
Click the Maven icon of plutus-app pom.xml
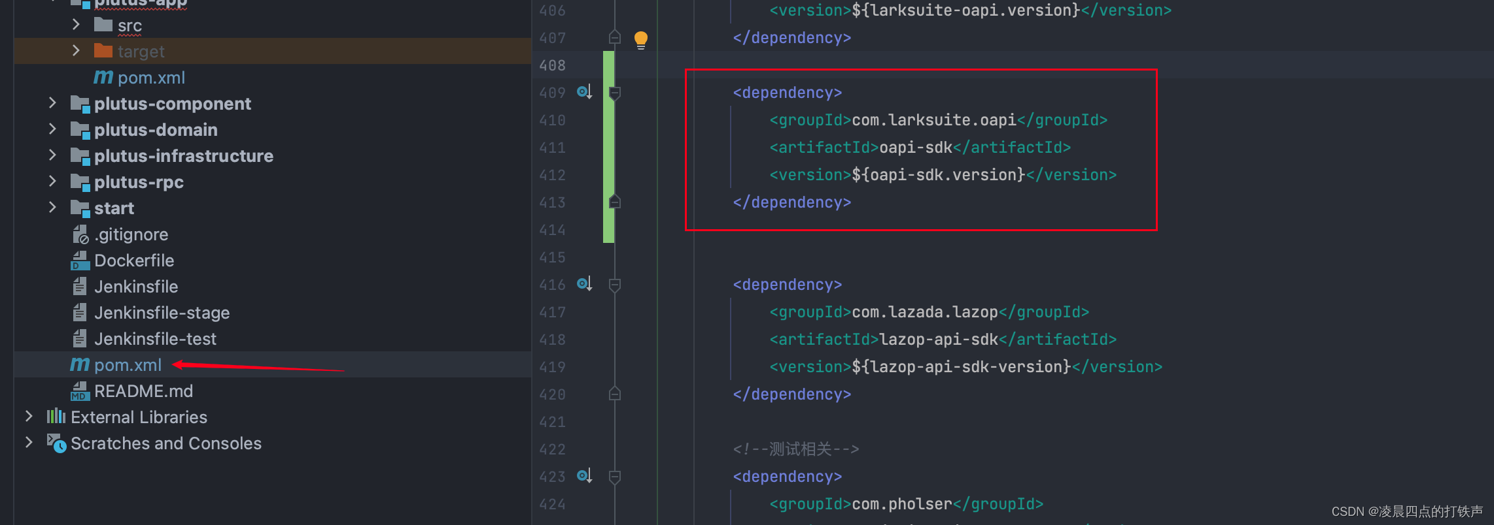pos(103,77)
